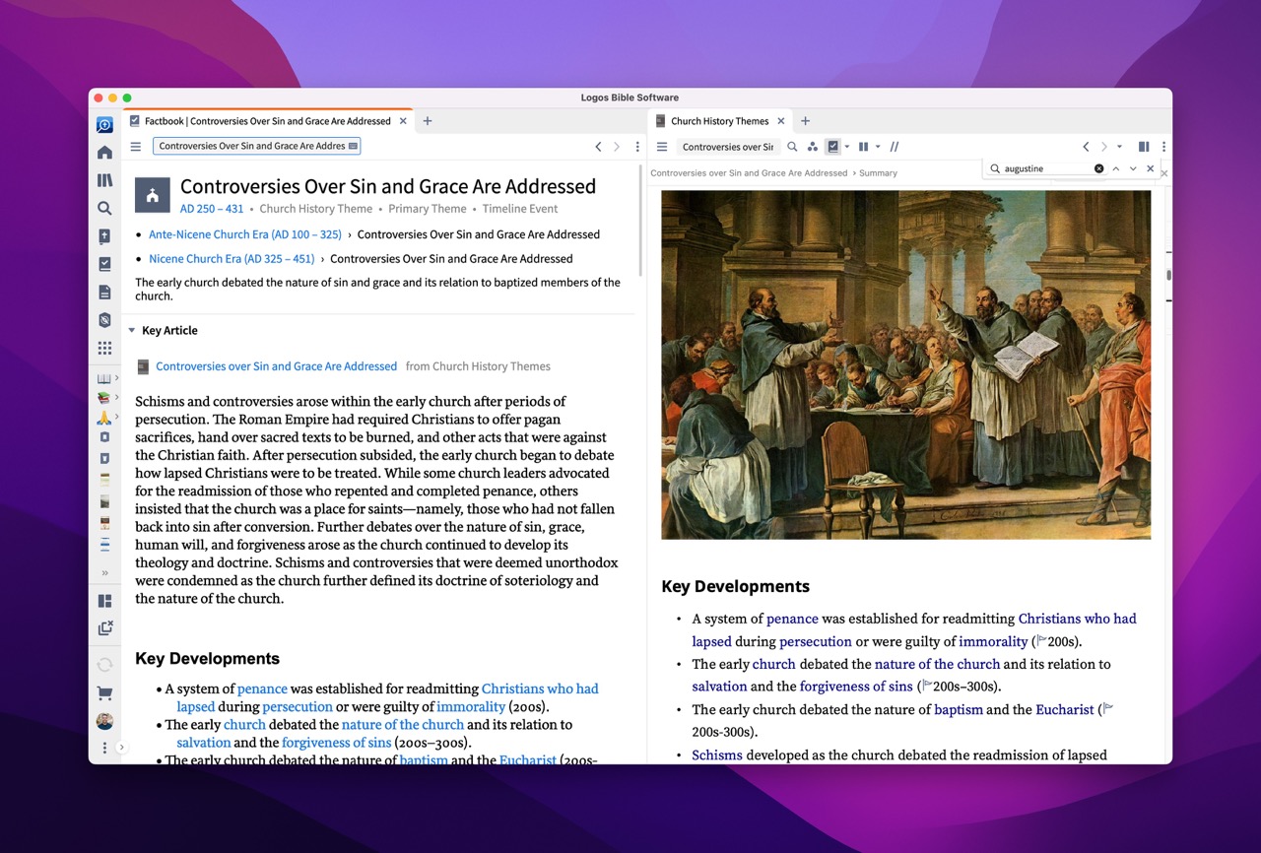
Task: Open the Tools hexagon icon in sidebar
Action: (104, 320)
